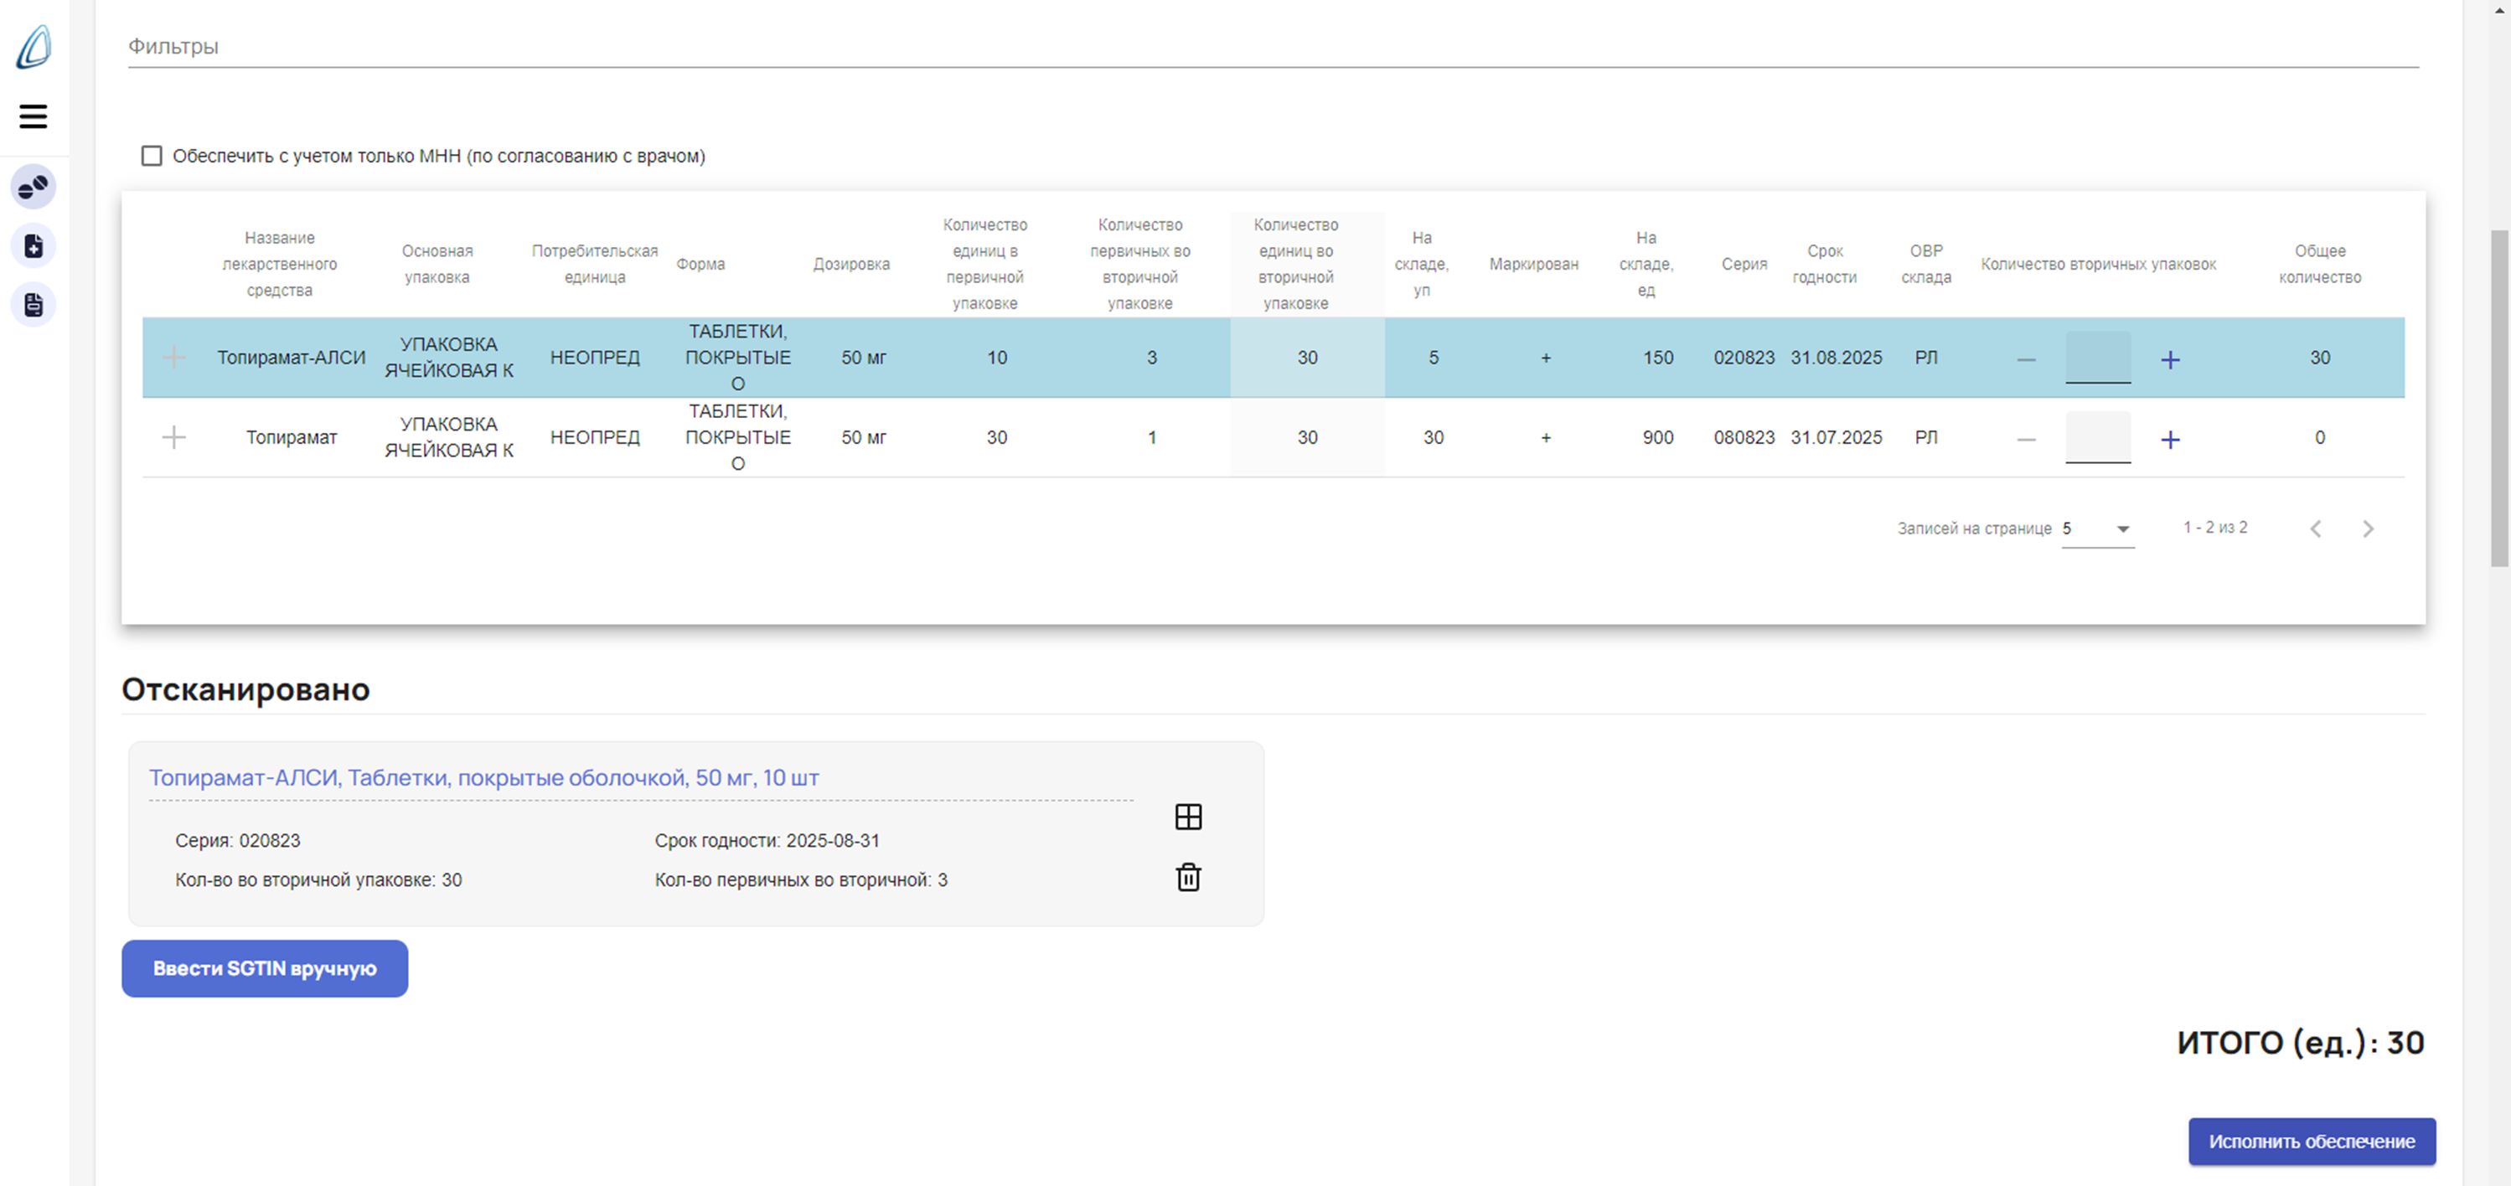Image resolution: width=2511 pixels, height=1186 pixels.
Task: Click stock units value '150'
Action: [1657, 358]
